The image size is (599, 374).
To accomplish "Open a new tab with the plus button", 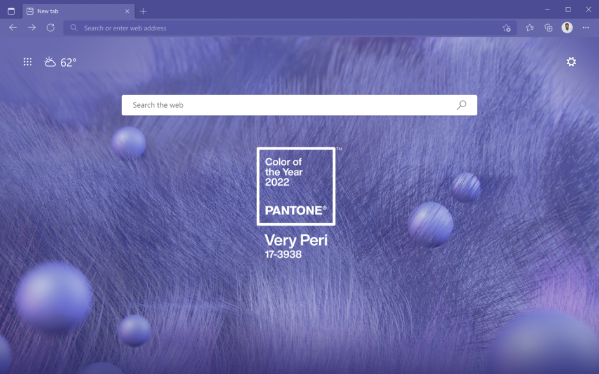I will 143,11.
